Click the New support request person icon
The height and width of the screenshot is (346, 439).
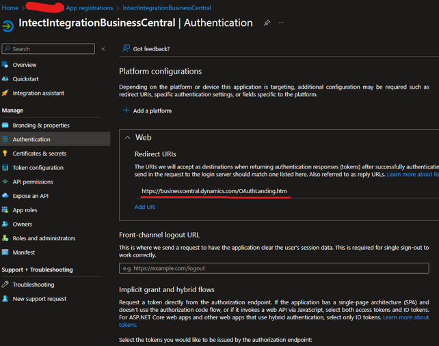pos(5,298)
